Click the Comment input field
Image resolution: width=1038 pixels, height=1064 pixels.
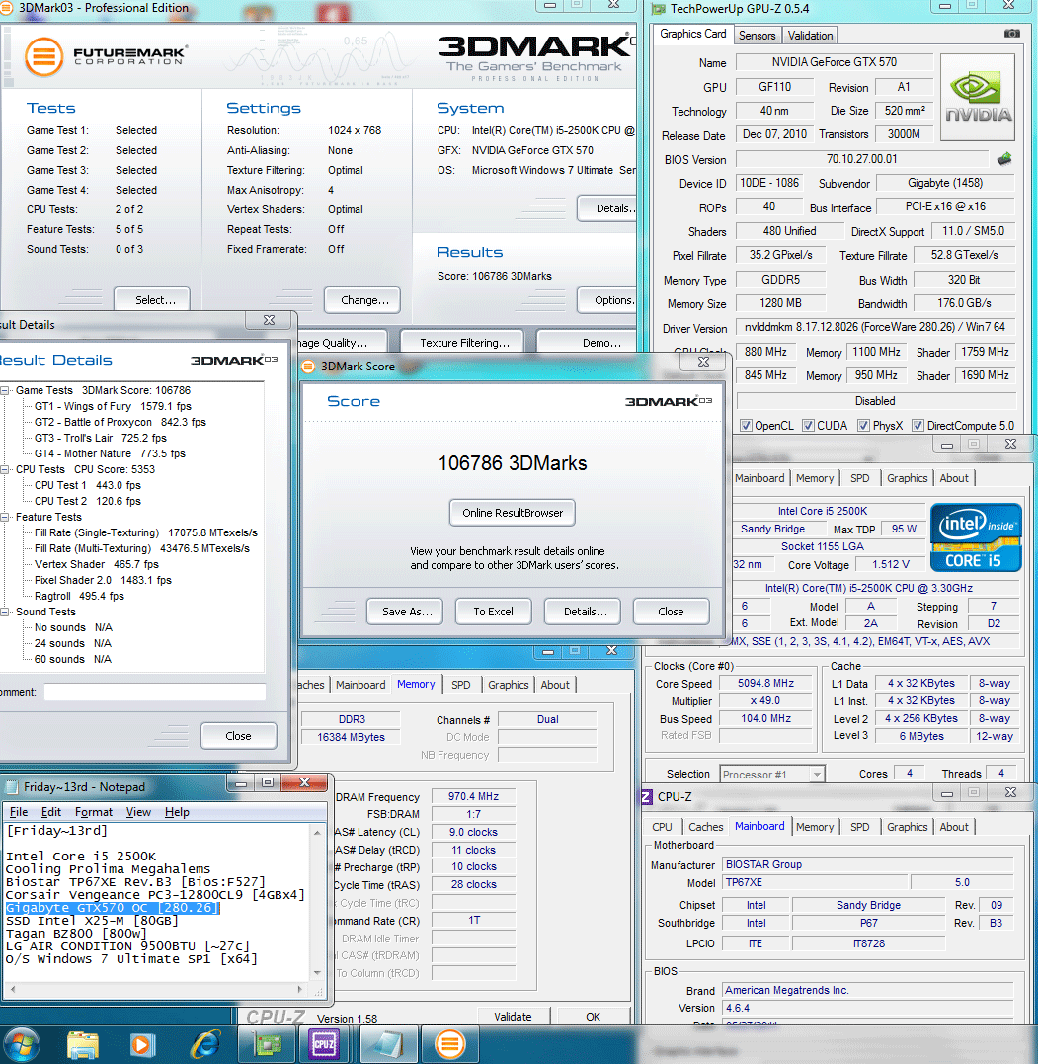pyautogui.click(x=155, y=692)
